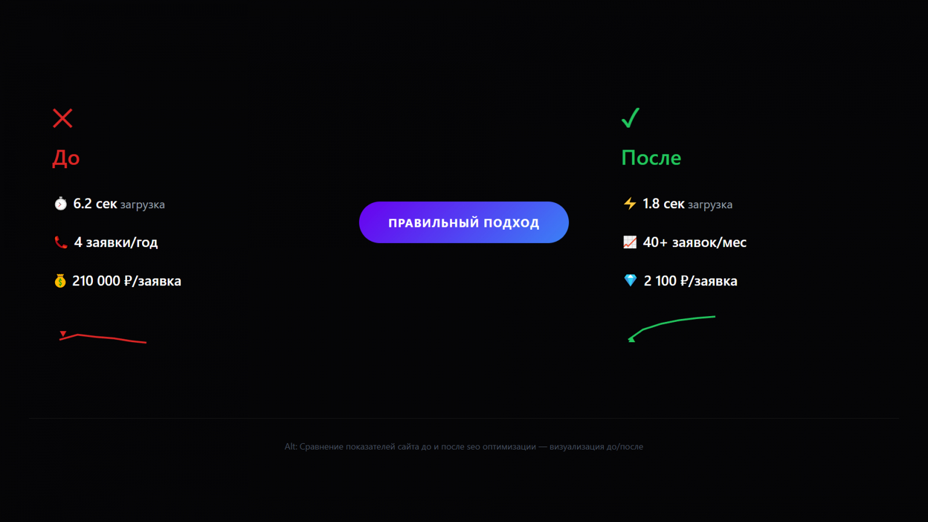Screen dimensions: 928x522
Task: Select the 4 заявки/год text
Action: (x=116, y=242)
